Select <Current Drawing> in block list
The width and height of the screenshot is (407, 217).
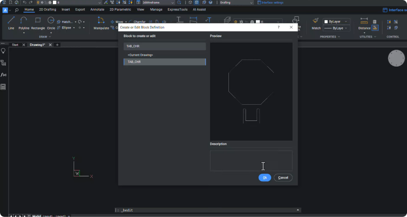click(x=165, y=55)
